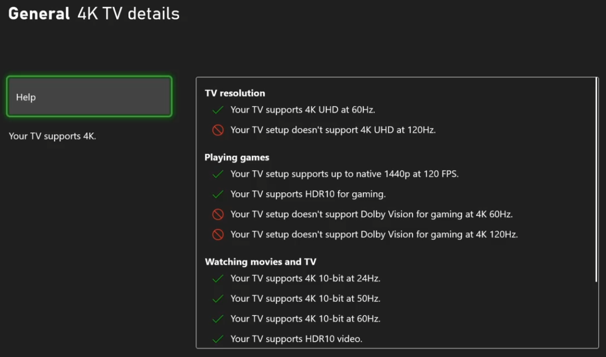
Task: Click prohibited icon beside 4K UHD at 120Hz
Action: click(218, 130)
